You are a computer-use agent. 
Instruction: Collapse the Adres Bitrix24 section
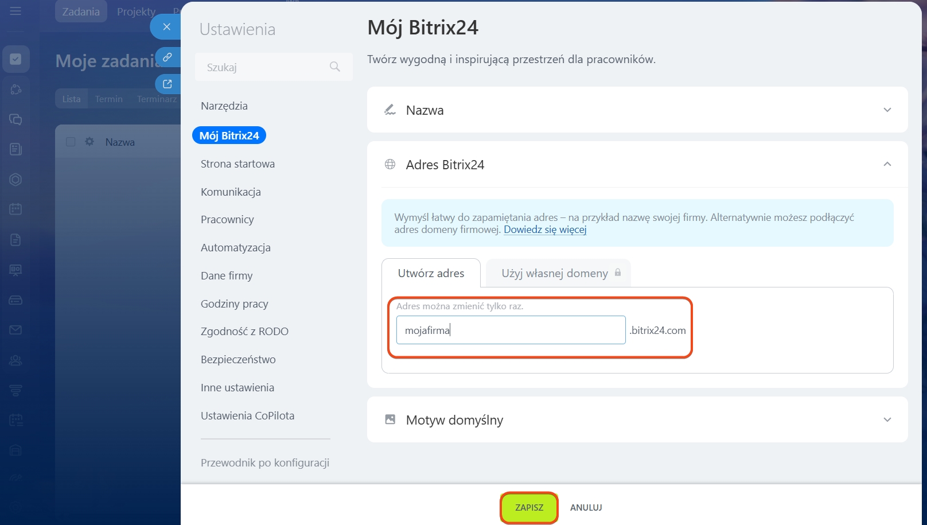[887, 165]
